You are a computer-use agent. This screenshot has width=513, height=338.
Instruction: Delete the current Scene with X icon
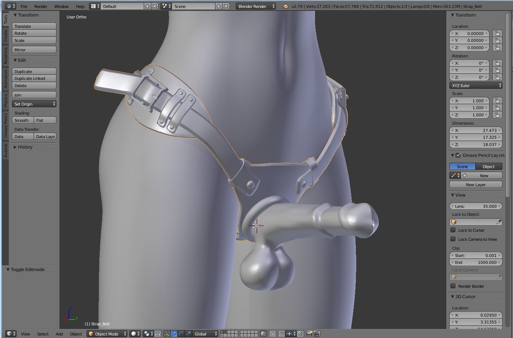tap(226, 6)
